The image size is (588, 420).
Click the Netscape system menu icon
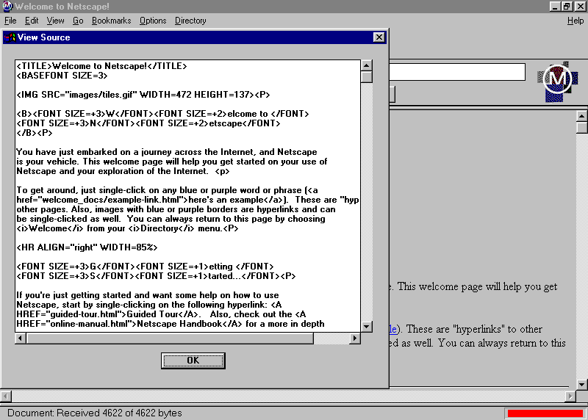tap(7, 7)
